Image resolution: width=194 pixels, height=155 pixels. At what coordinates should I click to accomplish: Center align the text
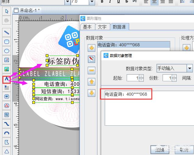pyautogui.click(x=154, y=2)
